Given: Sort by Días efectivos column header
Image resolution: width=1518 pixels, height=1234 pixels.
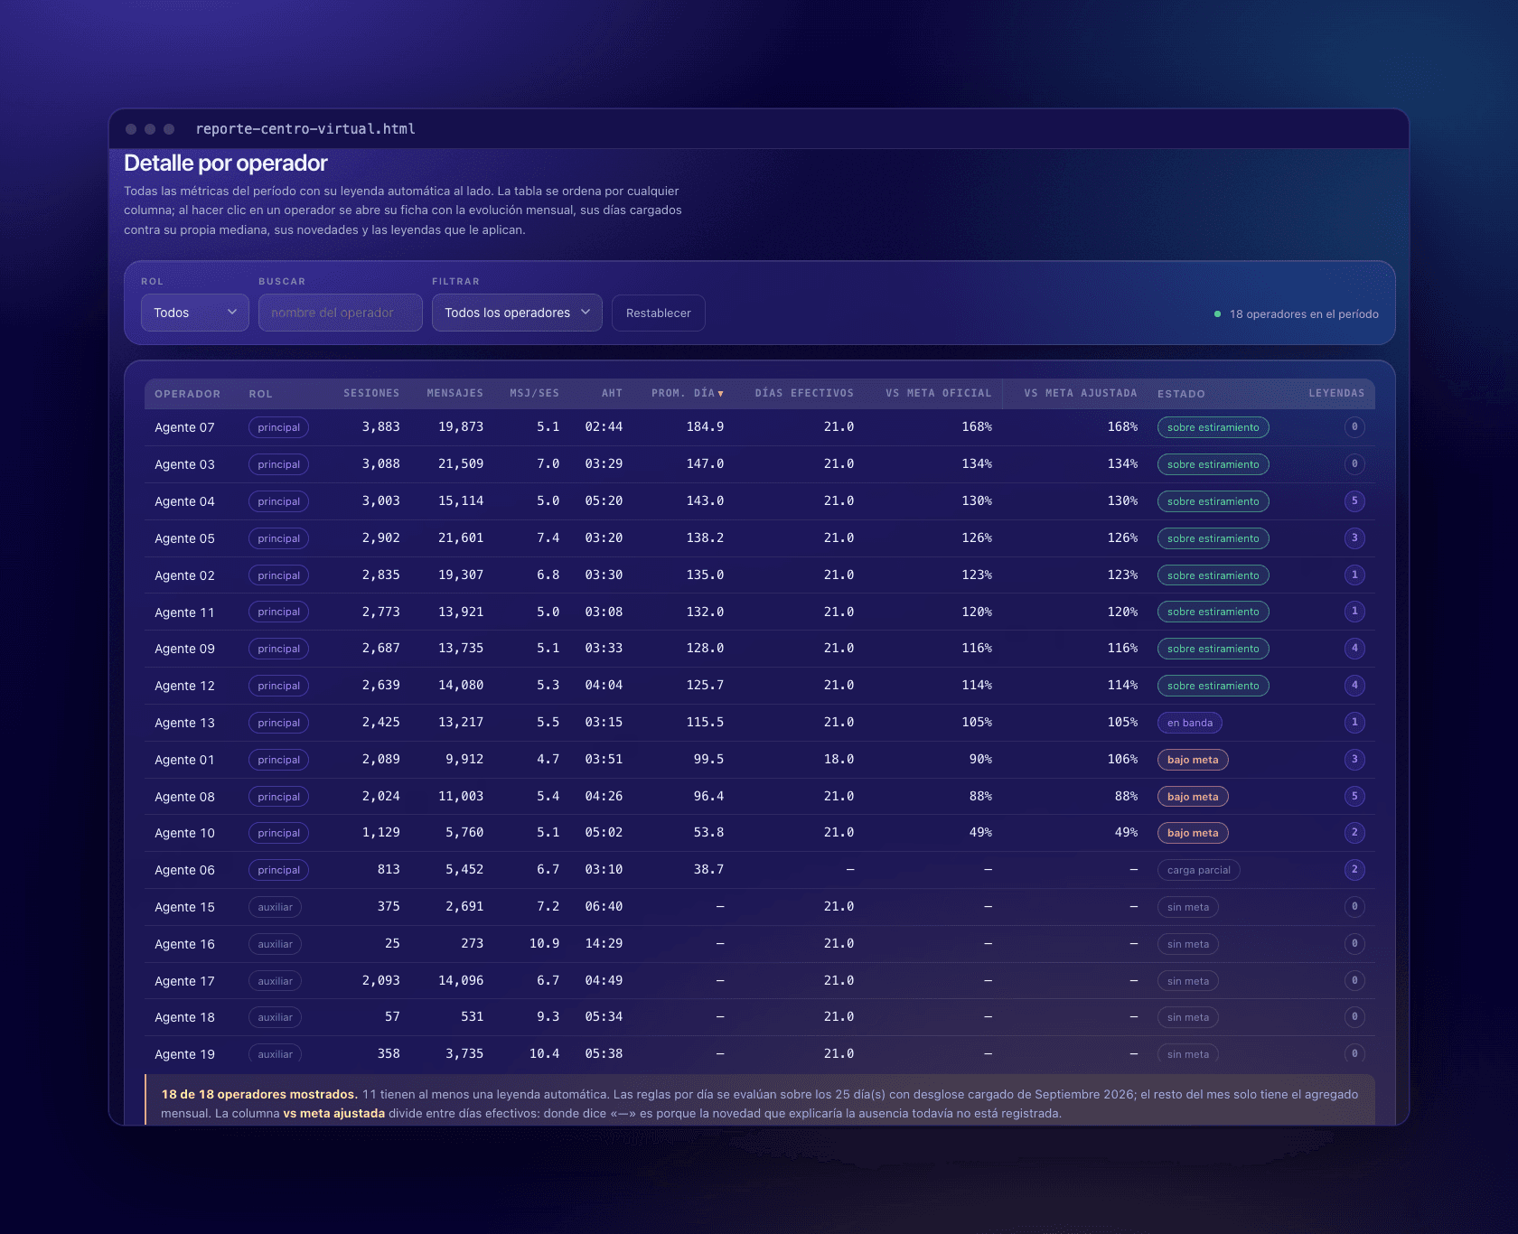Looking at the screenshot, I should point(804,393).
